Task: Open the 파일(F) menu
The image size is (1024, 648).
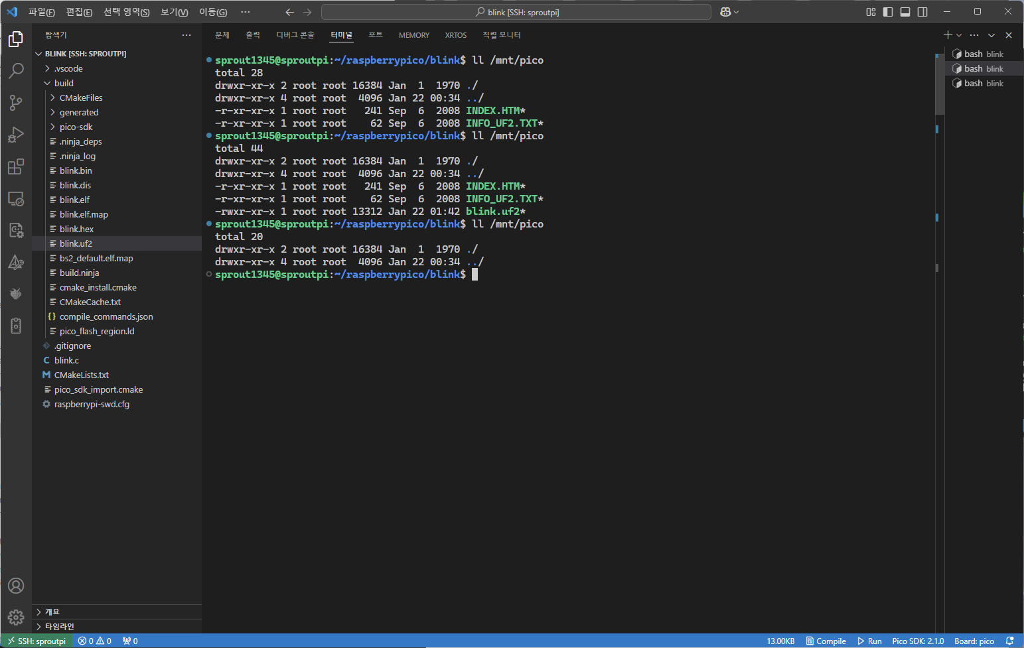Action: tap(42, 12)
